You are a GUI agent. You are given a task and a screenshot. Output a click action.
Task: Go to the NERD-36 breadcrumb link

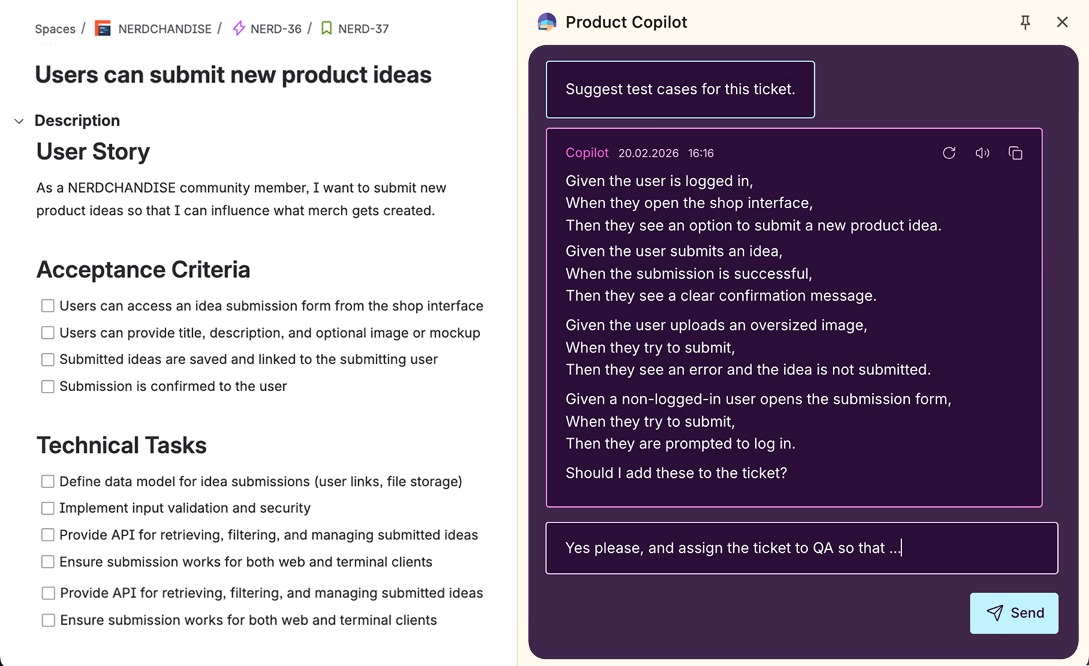pyautogui.click(x=275, y=29)
